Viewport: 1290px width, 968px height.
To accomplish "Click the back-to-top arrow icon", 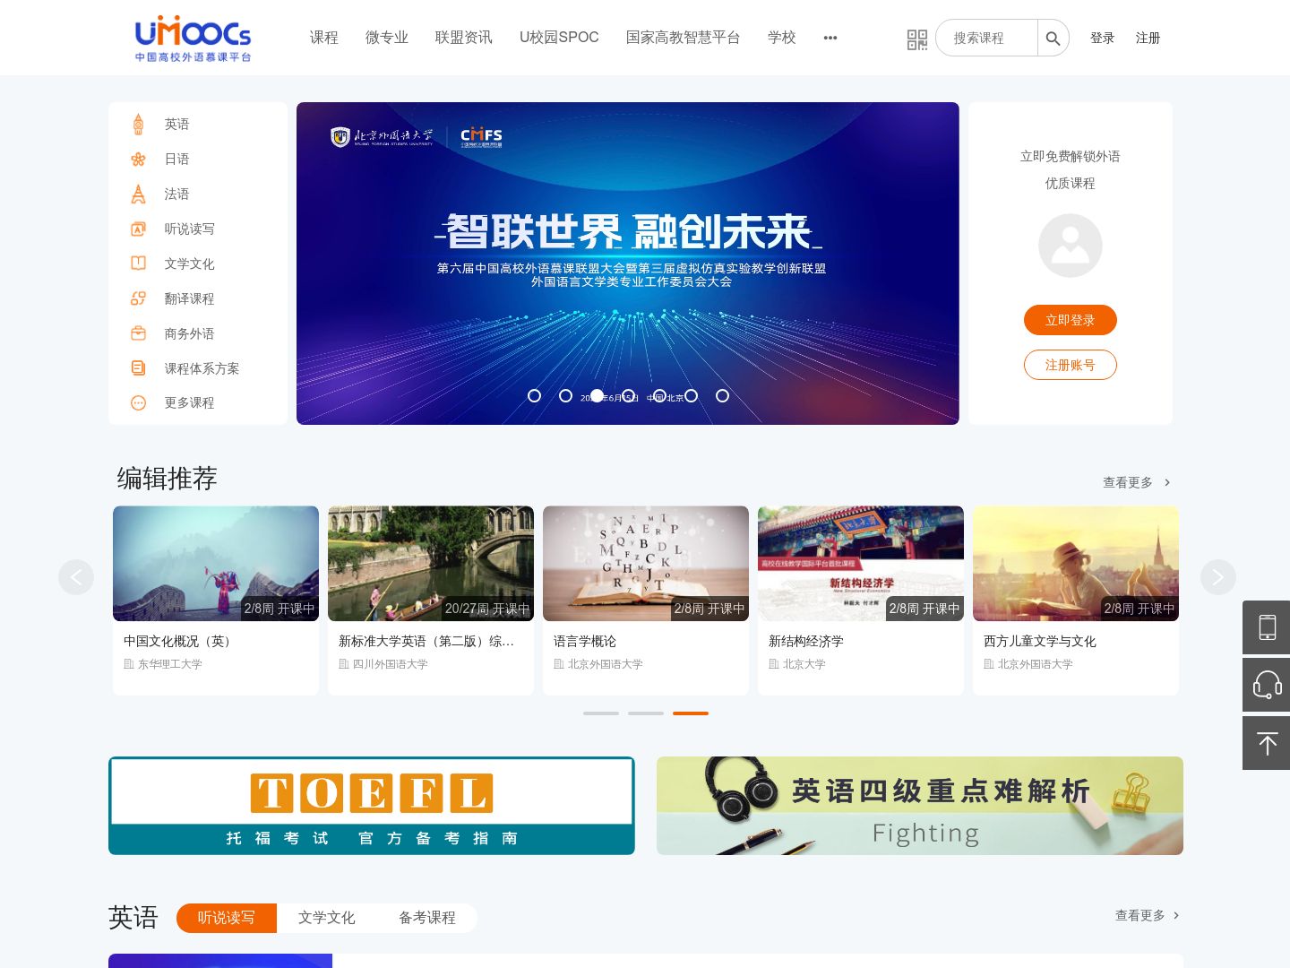I will 1267,742.
